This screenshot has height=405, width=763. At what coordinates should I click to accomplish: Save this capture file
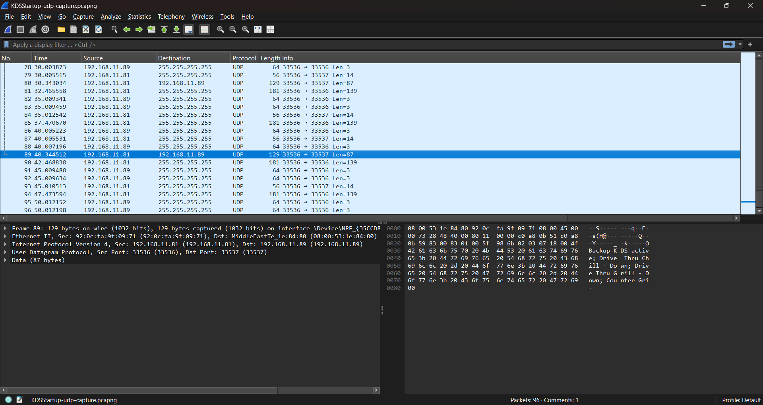tap(74, 29)
